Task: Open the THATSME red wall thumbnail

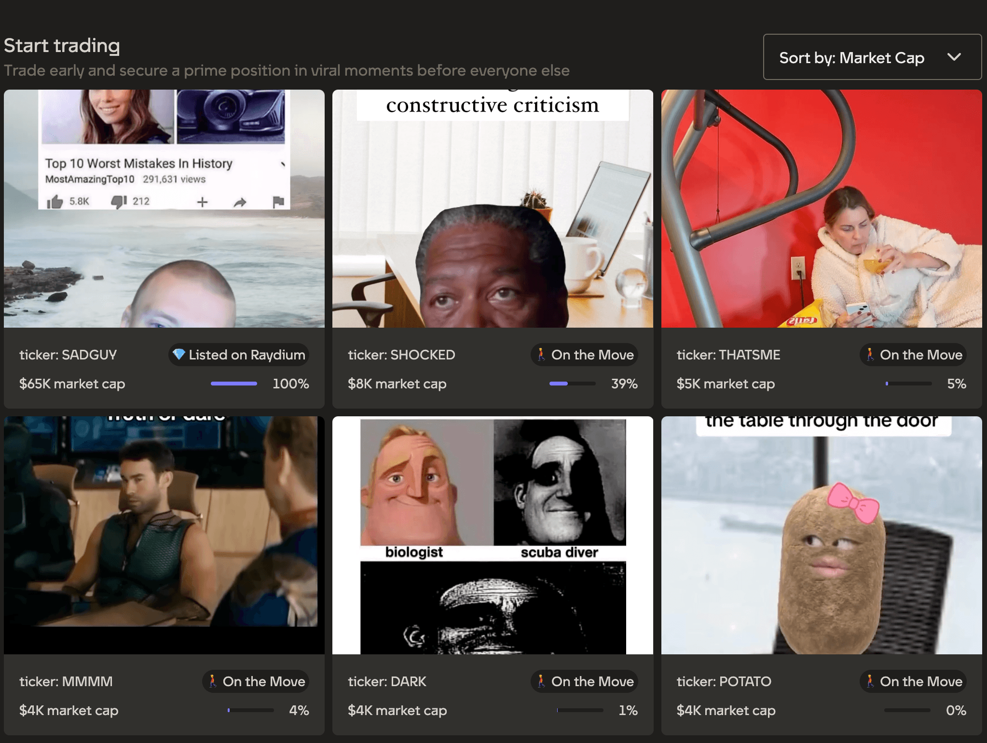Action: coord(822,209)
